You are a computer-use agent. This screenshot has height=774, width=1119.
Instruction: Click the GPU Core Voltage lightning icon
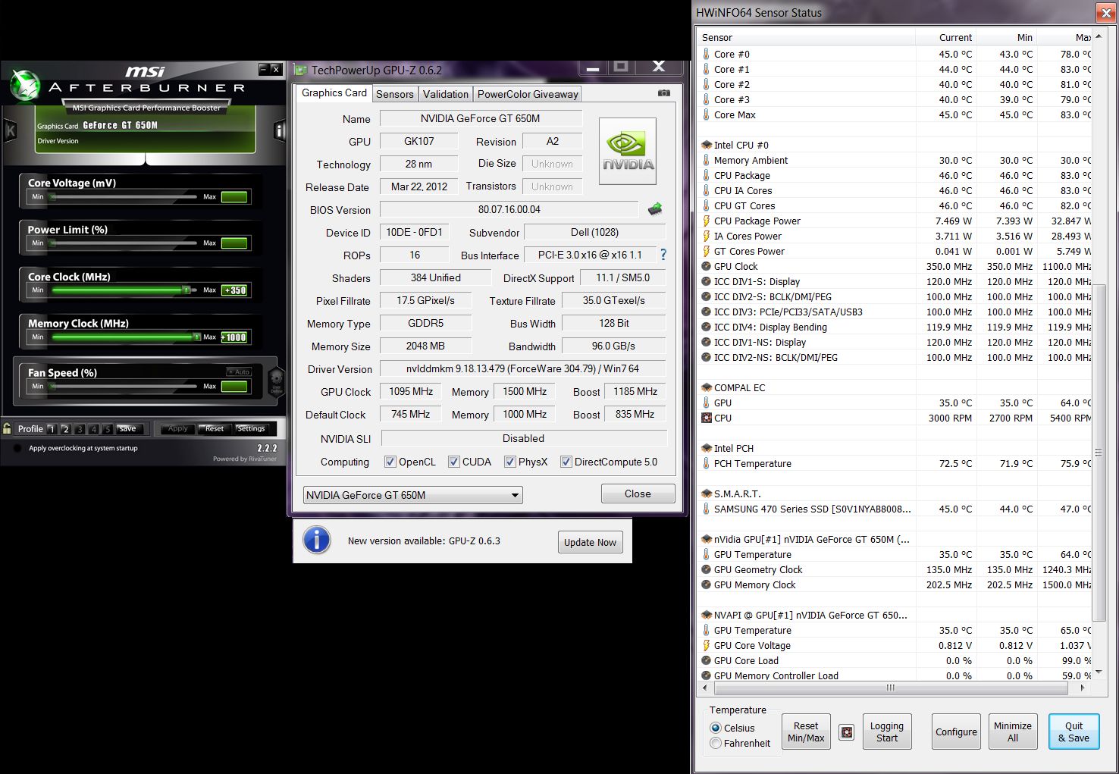tap(707, 645)
